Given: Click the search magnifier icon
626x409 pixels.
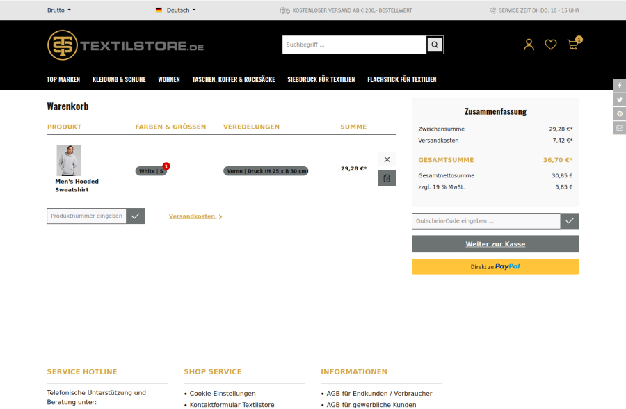Looking at the screenshot, I should (x=435, y=45).
